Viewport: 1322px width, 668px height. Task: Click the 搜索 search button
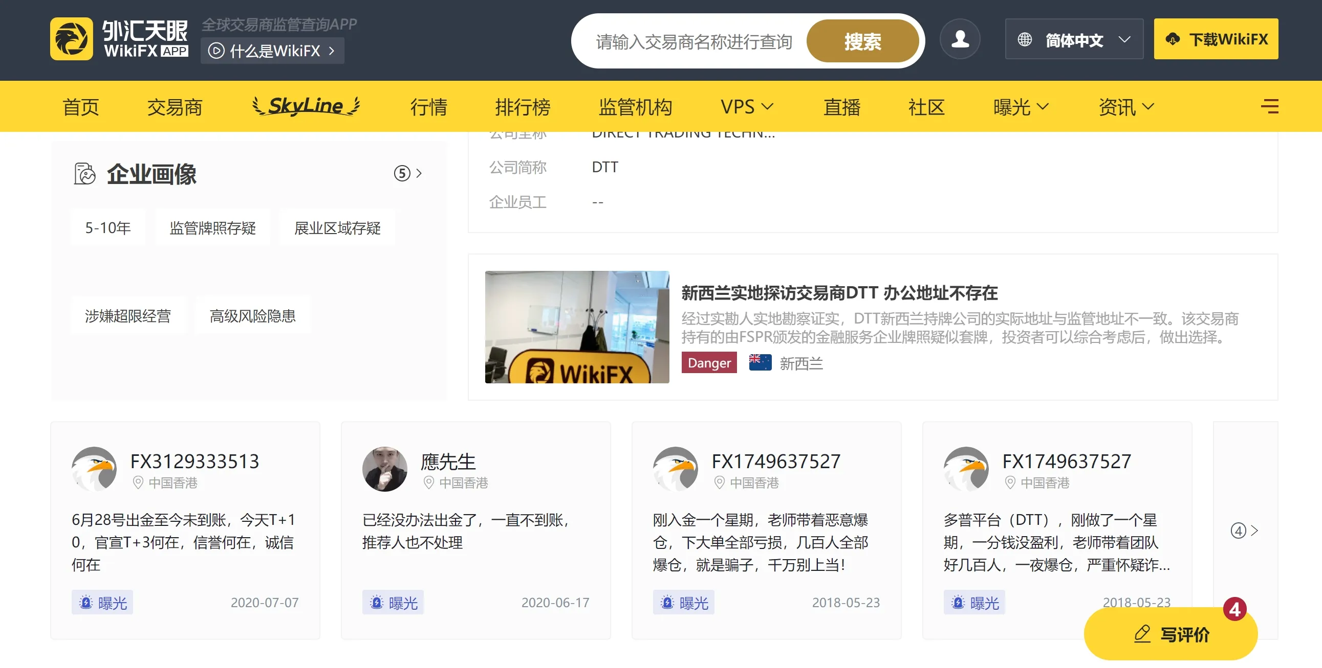pyautogui.click(x=862, y=41)
